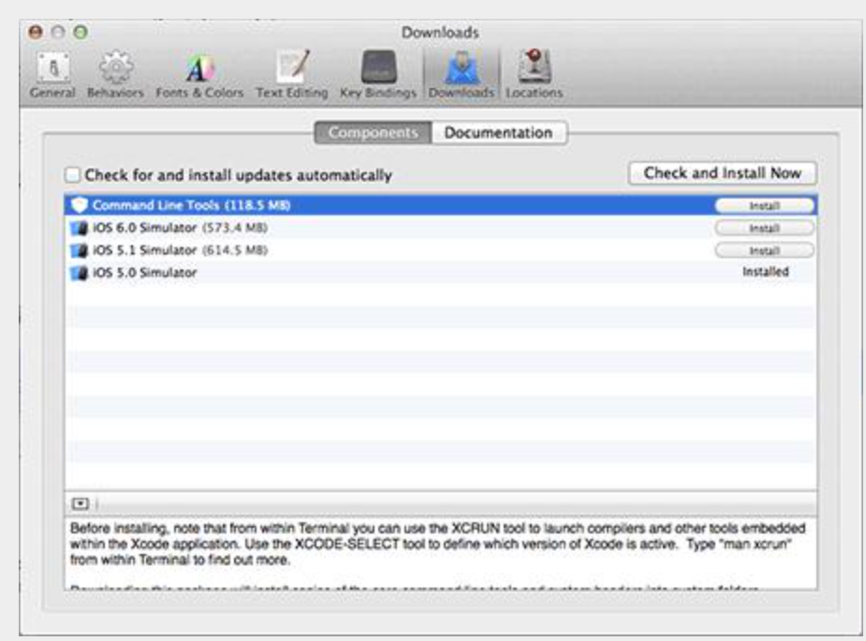866x641 pixels.
Task: Click the XCRUN description paragraph
Action: tap(437, 544)
